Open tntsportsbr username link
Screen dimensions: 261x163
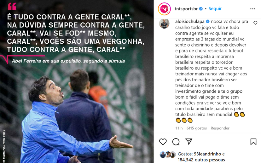tap(186, 9)
